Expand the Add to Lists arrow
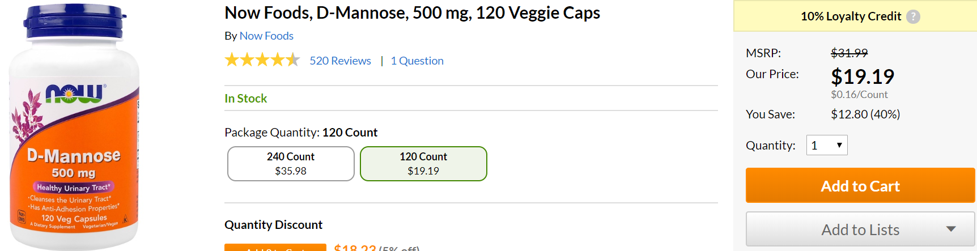This screenshot has width=977, height=251. 951,229
